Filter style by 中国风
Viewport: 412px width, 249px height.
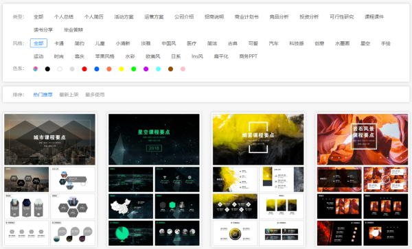[x=169, y=43]
